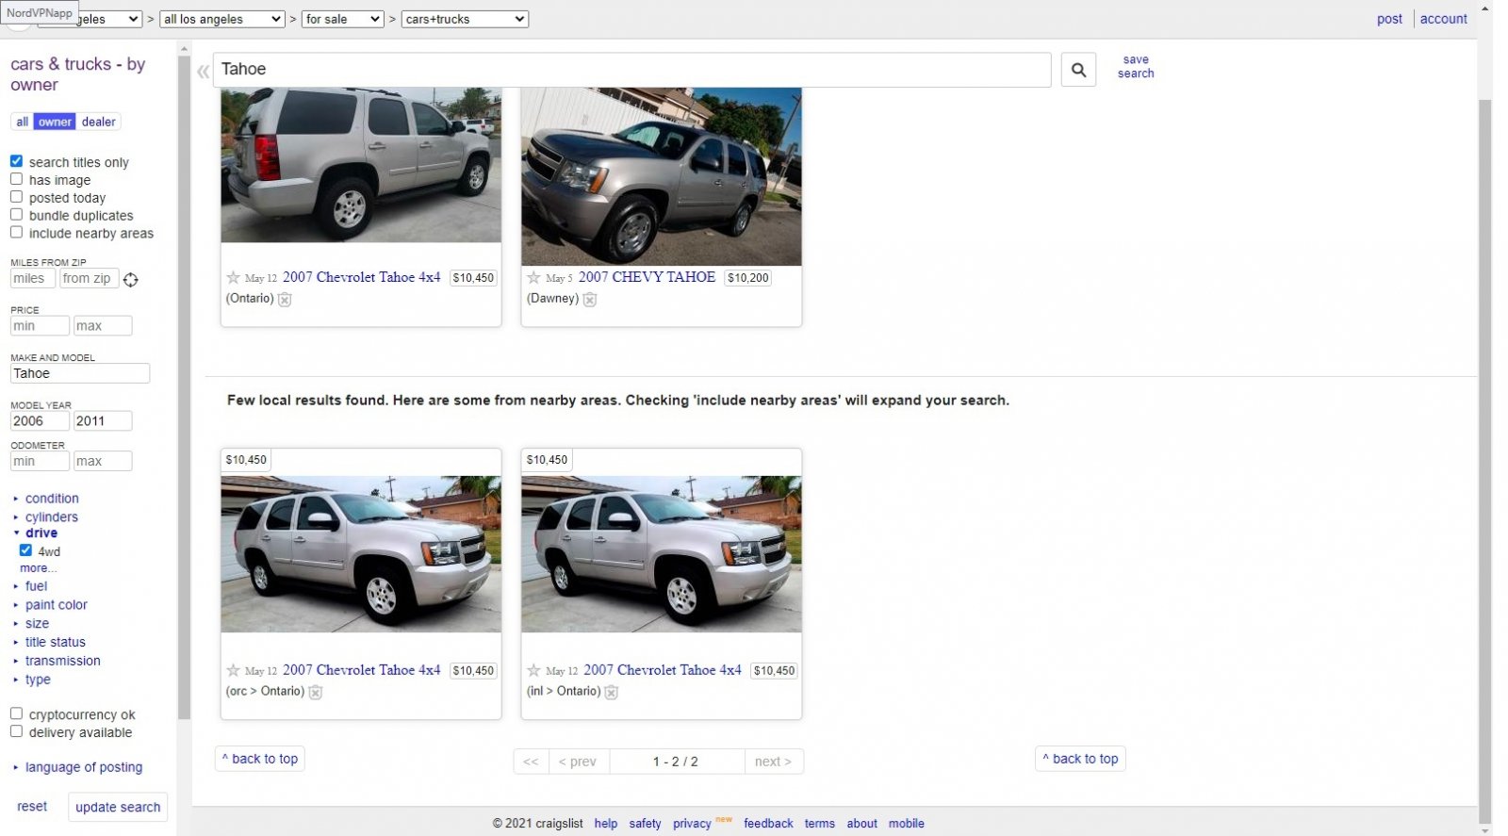Check bundle duplicates option
Image resolution: width=1508 pixels, height=836 pixels.
click(x=16, y=215)
